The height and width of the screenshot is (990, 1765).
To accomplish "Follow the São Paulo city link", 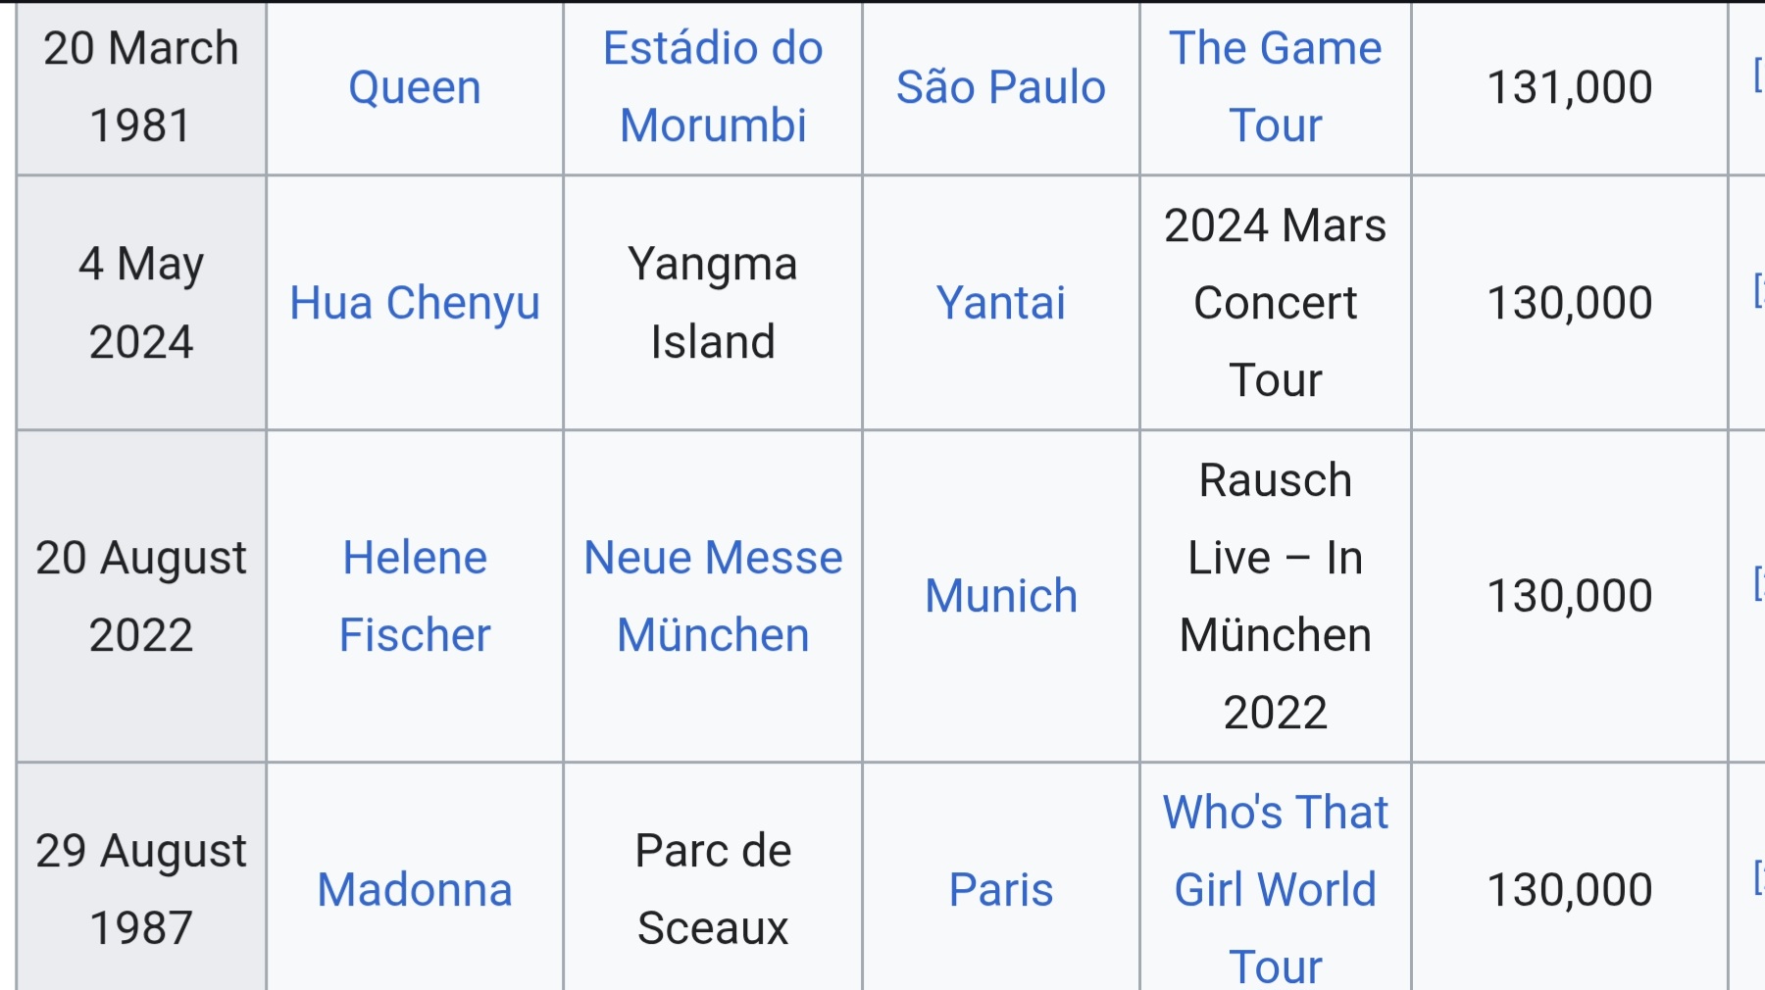I will [x=1000, y=87].
